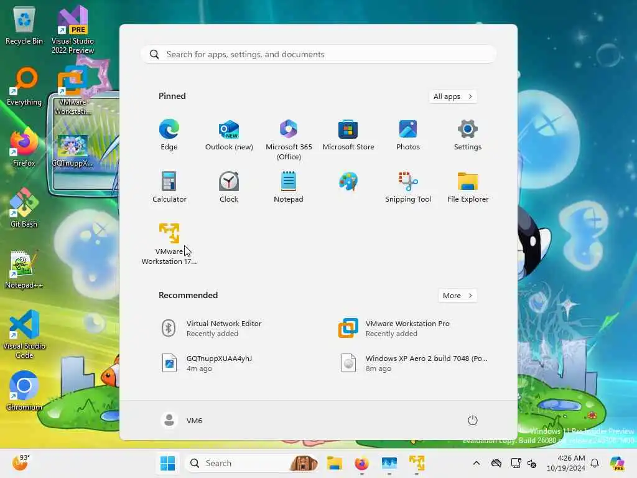This screenshot has width=637, height=478.
Task: Select GQTnuppX image file on desktop
Action: 73,151
